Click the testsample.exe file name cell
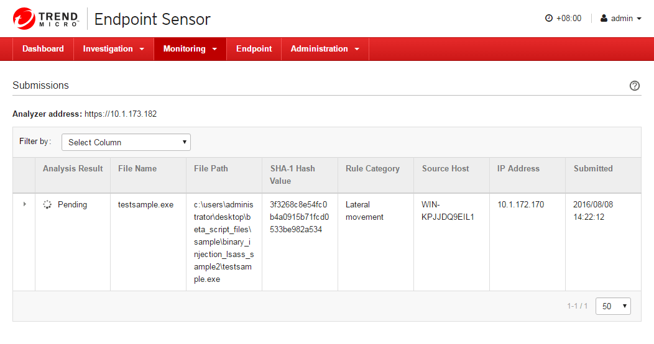654x344 pixels. (145, 204)
